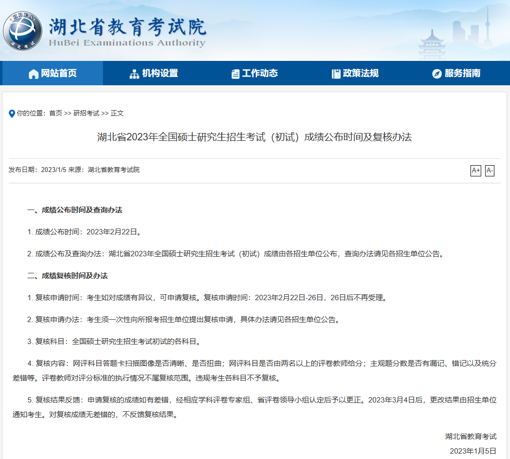
Task: Click the house icon beside 网站首页
Action: 34,74
